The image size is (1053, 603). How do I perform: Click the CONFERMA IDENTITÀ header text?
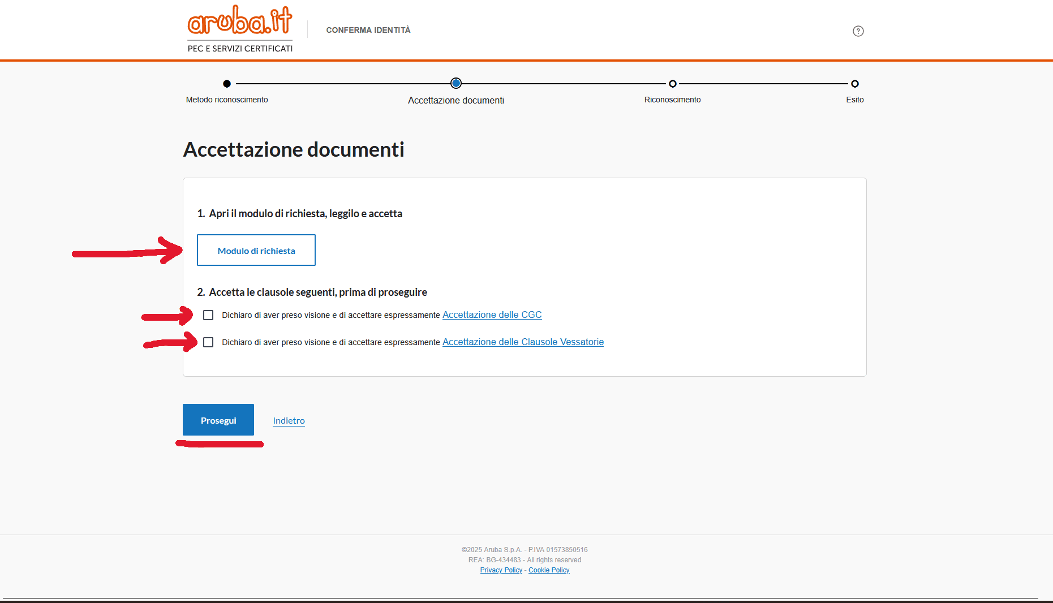368,30
